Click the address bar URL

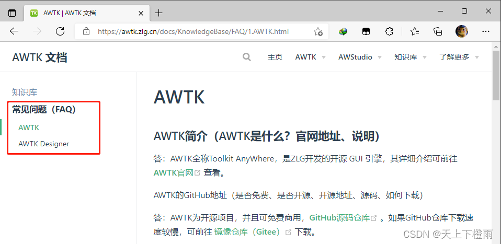[193, 31]
